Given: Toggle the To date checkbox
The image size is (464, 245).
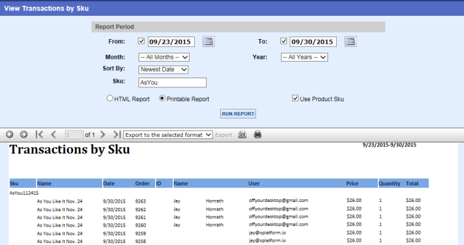Looking at the screenshot, I should point(284,41).
